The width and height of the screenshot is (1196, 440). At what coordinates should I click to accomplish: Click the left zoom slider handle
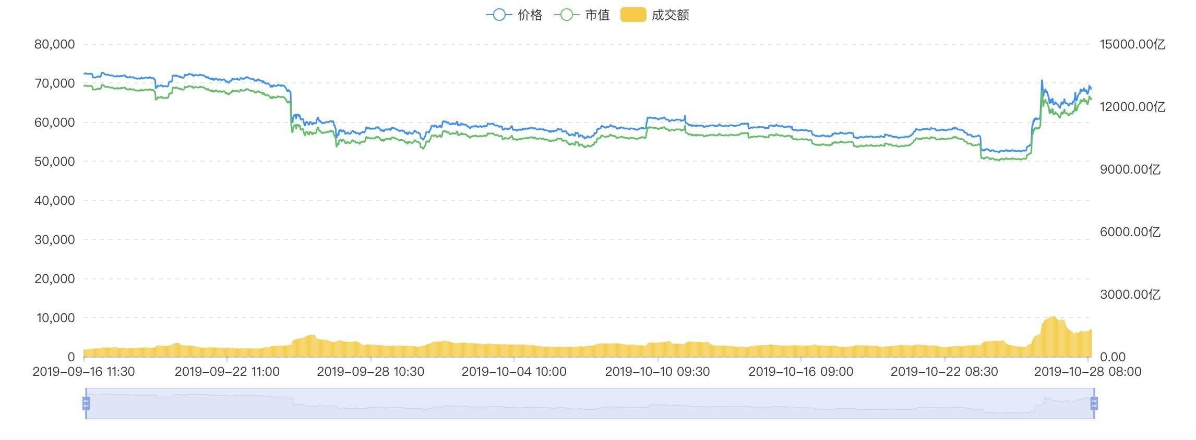point(86,404)
